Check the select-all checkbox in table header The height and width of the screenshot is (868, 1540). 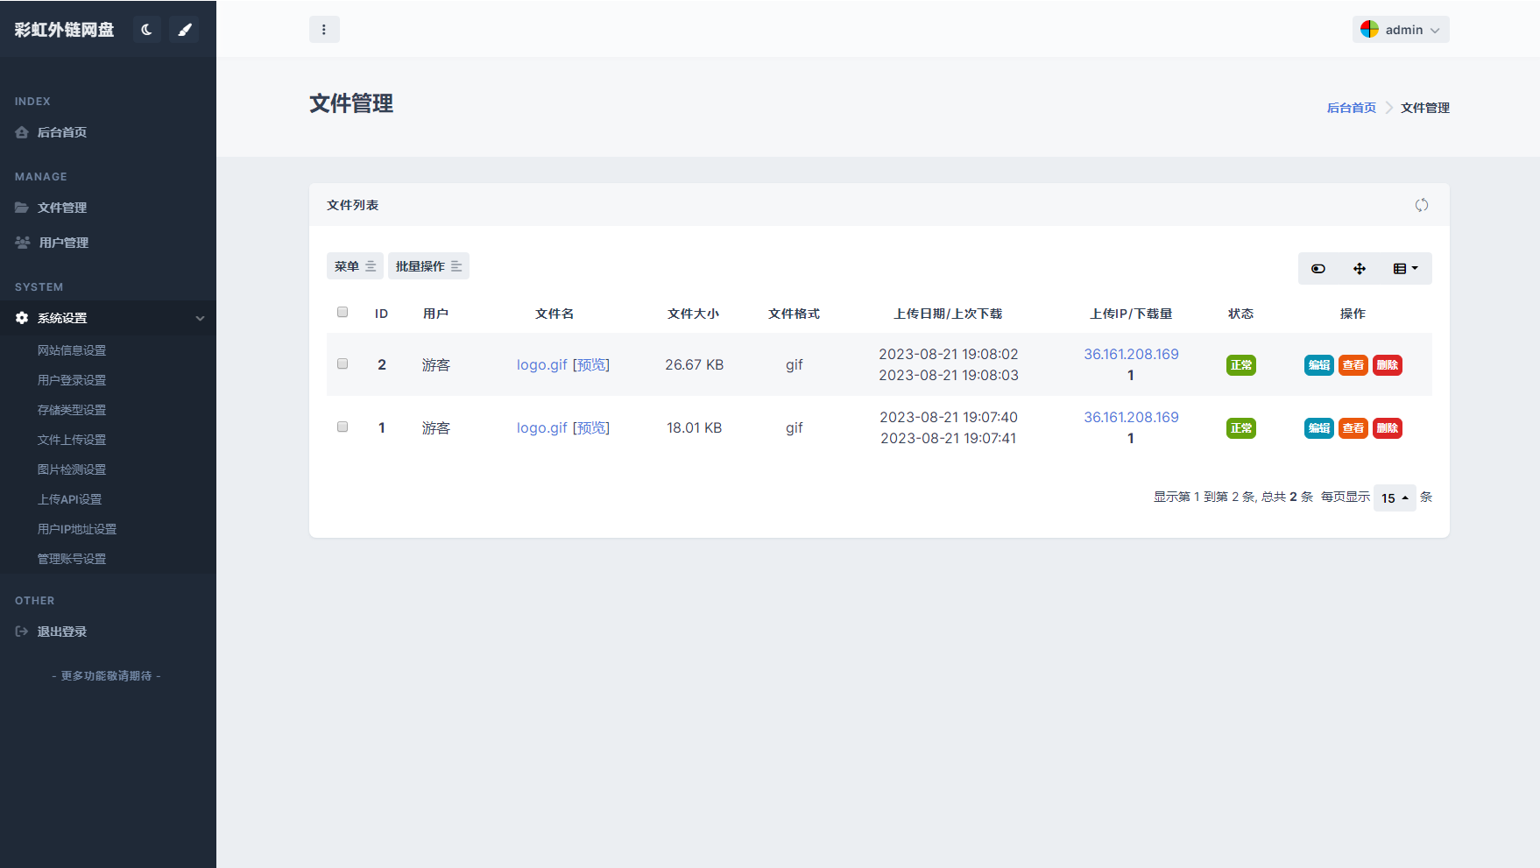coord(342,311)
